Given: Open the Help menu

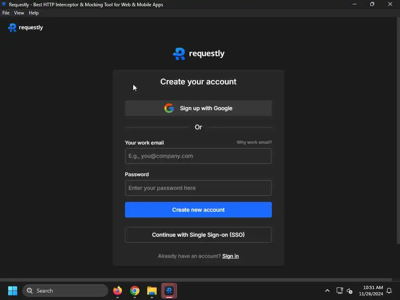Looking at the screenshot, I should tap(34, 13).
